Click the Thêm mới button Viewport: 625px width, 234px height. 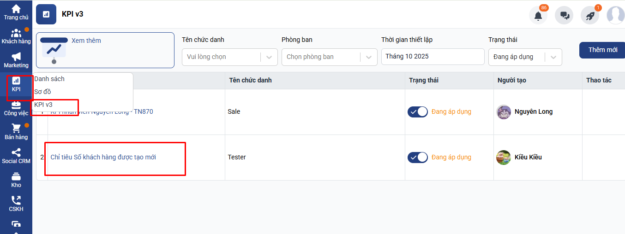coord(602,50)
